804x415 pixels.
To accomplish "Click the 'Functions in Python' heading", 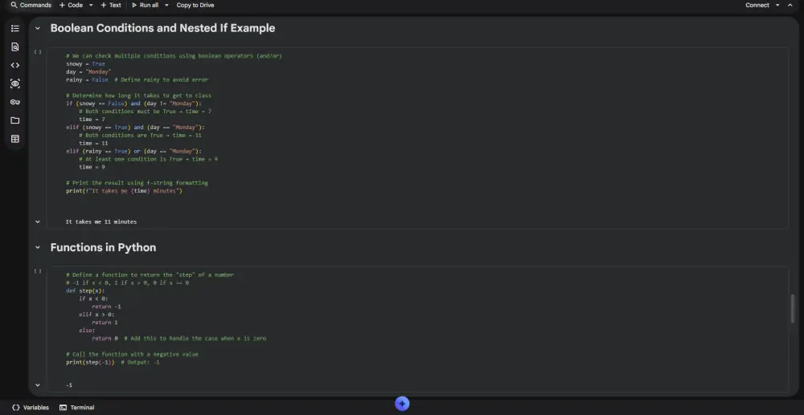I will [103, 248].
